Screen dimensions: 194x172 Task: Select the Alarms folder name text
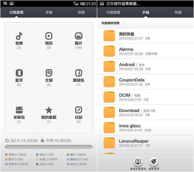click(126, 49)
